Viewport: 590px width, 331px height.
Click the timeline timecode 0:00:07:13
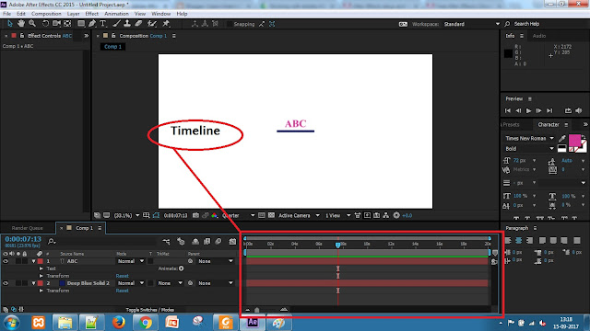click(x=23, y=239)
